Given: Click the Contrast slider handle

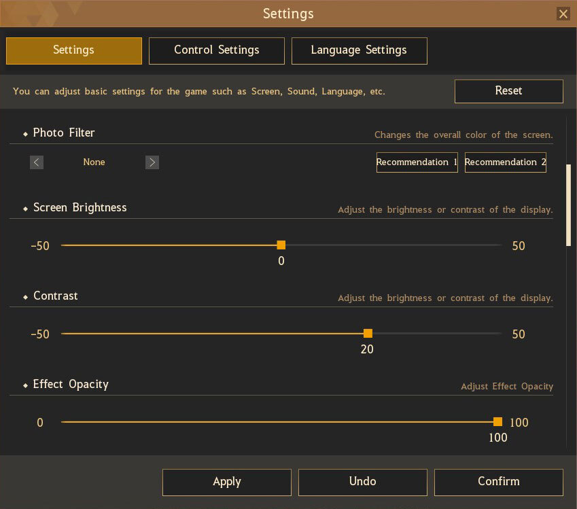Looking at the screenshot, I should click(368, 334).
